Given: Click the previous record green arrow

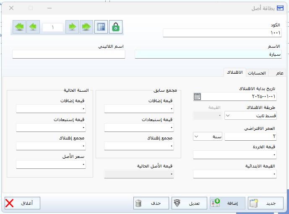Looking at the screenshot, I should point(34,27).
